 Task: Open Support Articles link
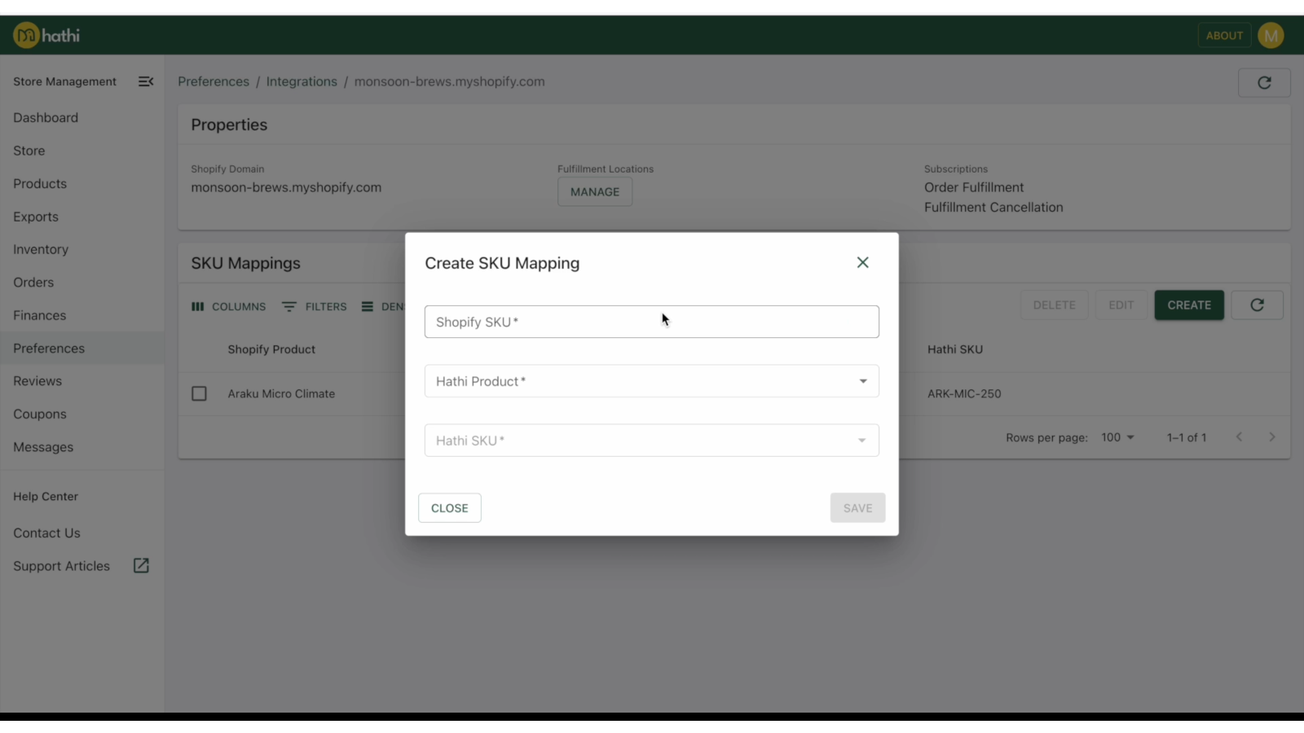[x=61, y=566]
